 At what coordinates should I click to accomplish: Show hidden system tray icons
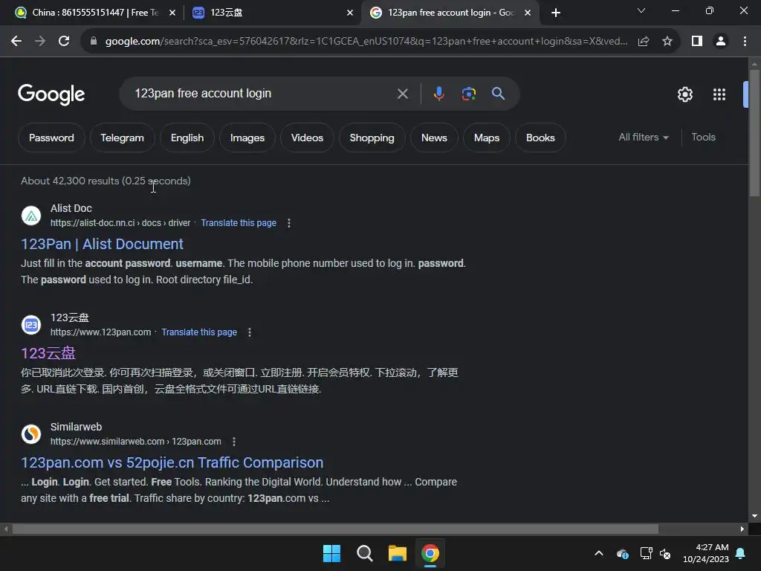click(x=599, y=553)
